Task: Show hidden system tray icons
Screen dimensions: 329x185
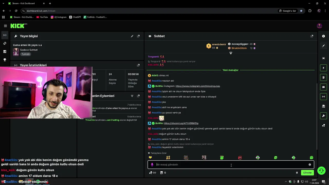Action: coord(286,182)
